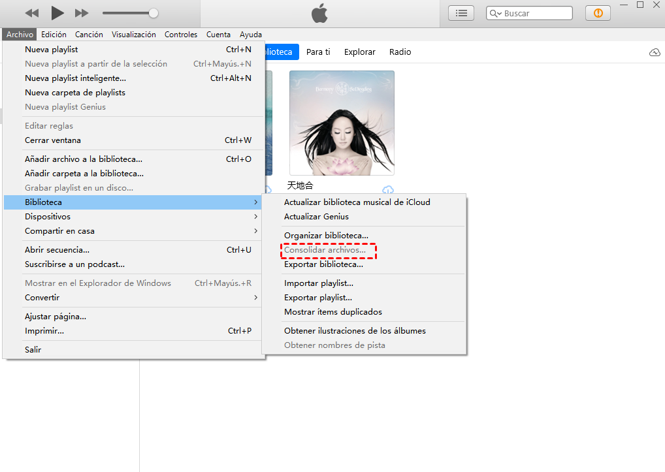Select the 天地合 album cover thumbnail
The image size is (665, 472).
[x=342, y=123]
